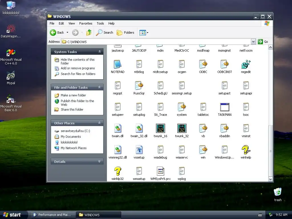Select the vbaddin file icon
This screenshot has width=292, height=219.
tap(224, 129)
